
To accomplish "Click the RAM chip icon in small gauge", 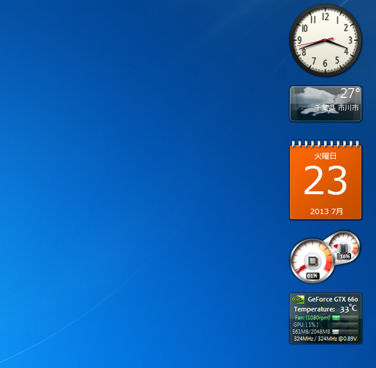I will [x=343, y=248].
